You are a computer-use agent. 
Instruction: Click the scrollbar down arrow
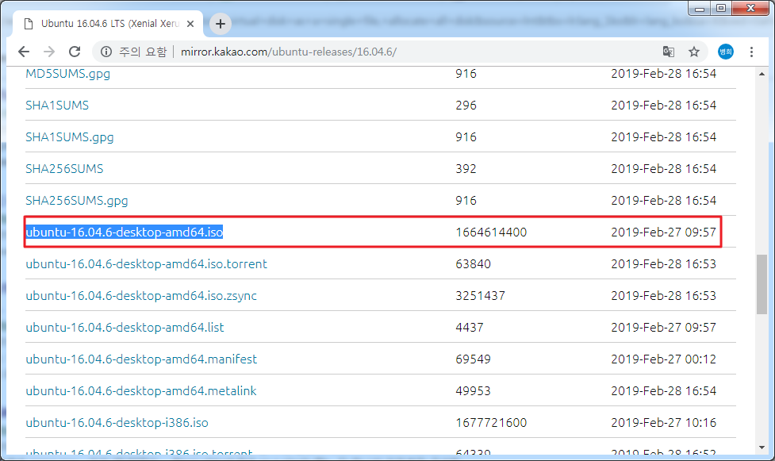[x=762, y=448]
